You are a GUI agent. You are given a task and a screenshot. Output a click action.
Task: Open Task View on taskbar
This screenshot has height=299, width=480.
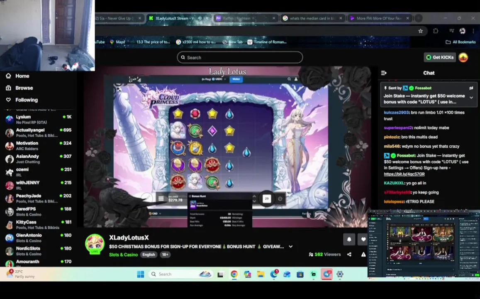(x=220, y=274)
